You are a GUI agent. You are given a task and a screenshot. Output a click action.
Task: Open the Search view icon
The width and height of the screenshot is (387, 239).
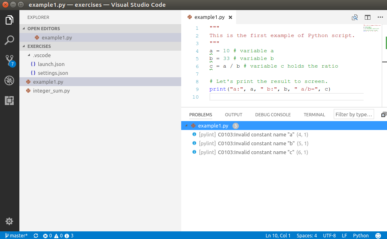point(9,40)
